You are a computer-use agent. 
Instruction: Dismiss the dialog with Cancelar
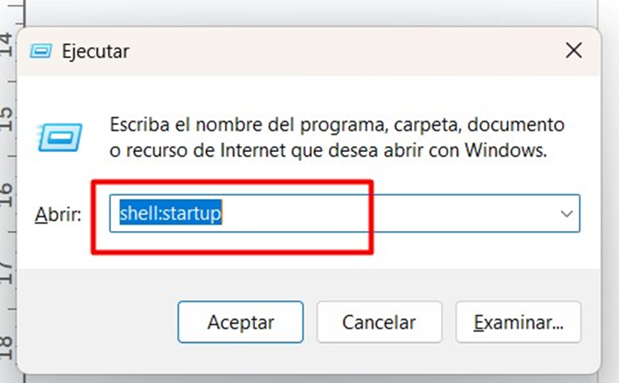pyautogui.click(x=379, y=322)
